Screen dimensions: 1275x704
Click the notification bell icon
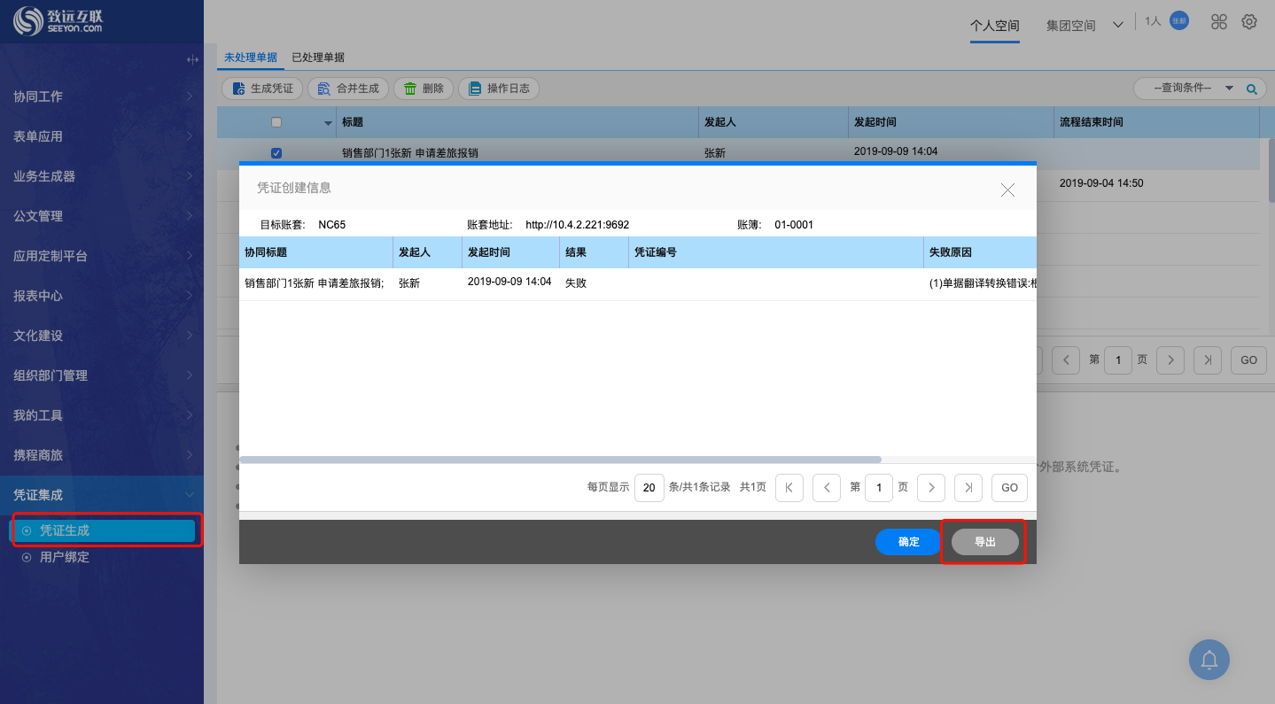(x=1209, y=660)
